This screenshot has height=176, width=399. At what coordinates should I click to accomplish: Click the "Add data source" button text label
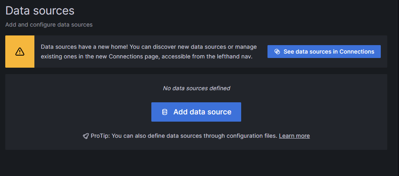click(x=202, y=112)
